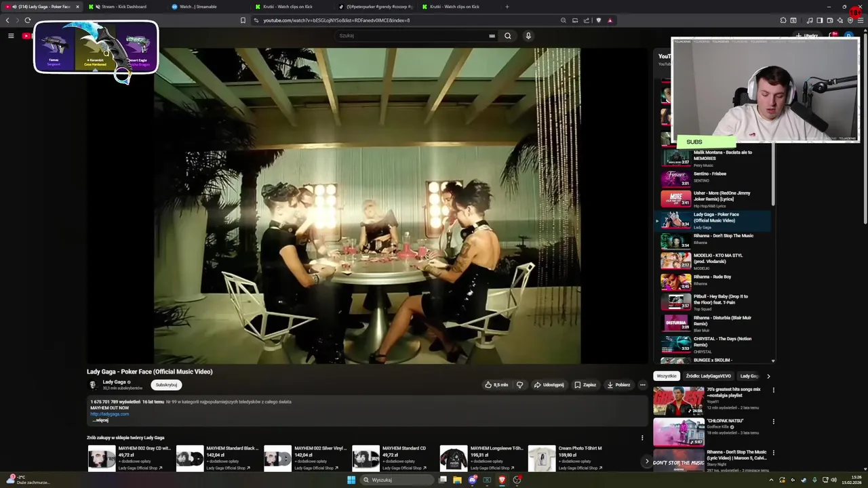Screen dimensions: 868x488
Task: Play Rihanna - Disturbia from playlist
Action: (715, 323)
